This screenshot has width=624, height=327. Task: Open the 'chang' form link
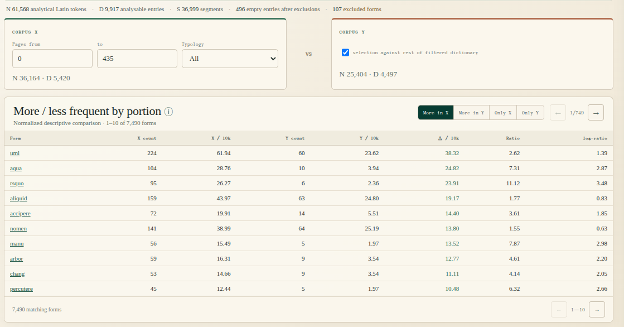pos(17,274)
